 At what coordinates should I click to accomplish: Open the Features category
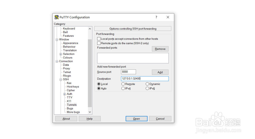(68, 36)
